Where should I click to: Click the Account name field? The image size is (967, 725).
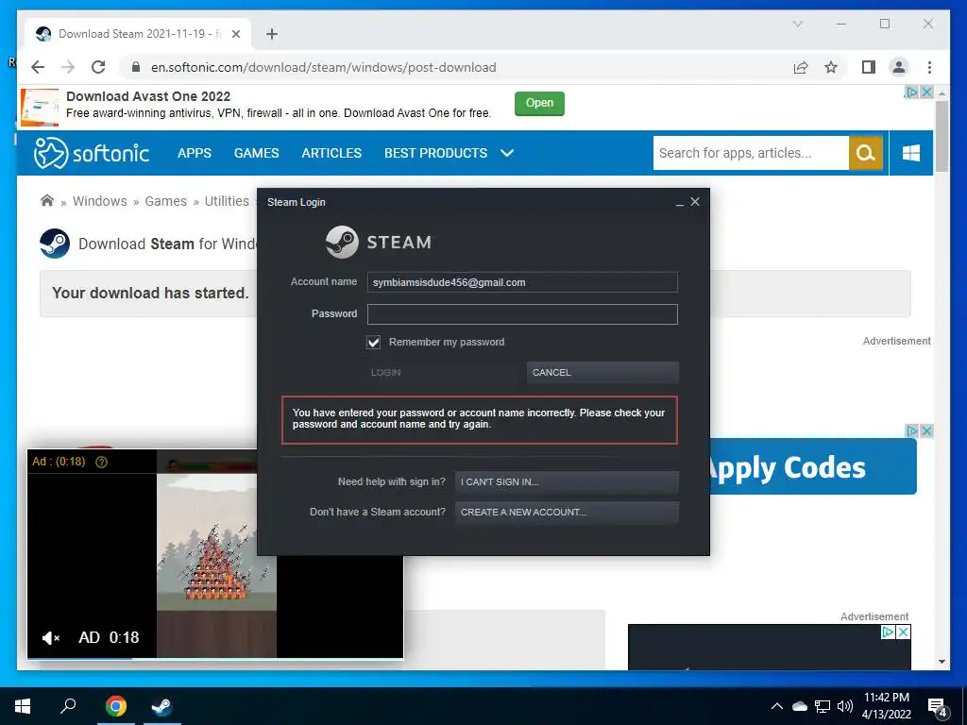click(522, 282)
